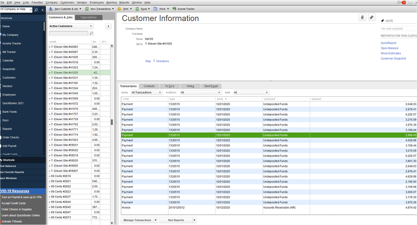417x225 pixels.
Task: Open the Date filter dropdown
Action: pyautogui.click(x=251, y=93)
